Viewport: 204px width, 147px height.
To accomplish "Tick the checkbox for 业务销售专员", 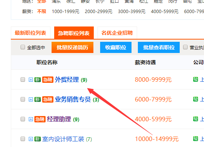I will click(x=23, y=99).
